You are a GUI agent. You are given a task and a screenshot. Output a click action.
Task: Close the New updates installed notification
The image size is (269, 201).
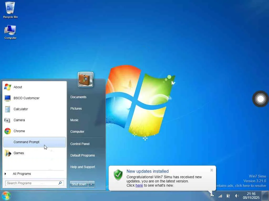[x=212, y=170]
